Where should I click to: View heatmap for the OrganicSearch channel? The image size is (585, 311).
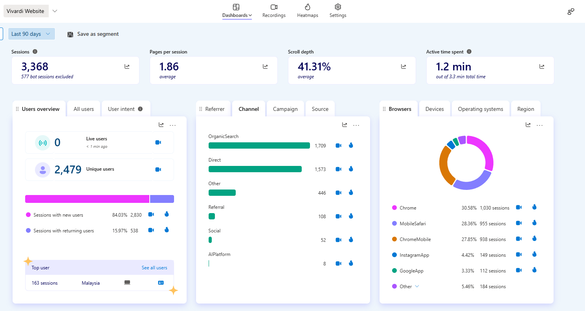click(x=351, y=145)
